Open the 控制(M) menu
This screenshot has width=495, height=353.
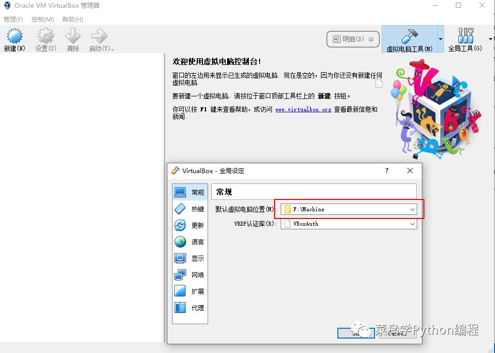(43, 19)
